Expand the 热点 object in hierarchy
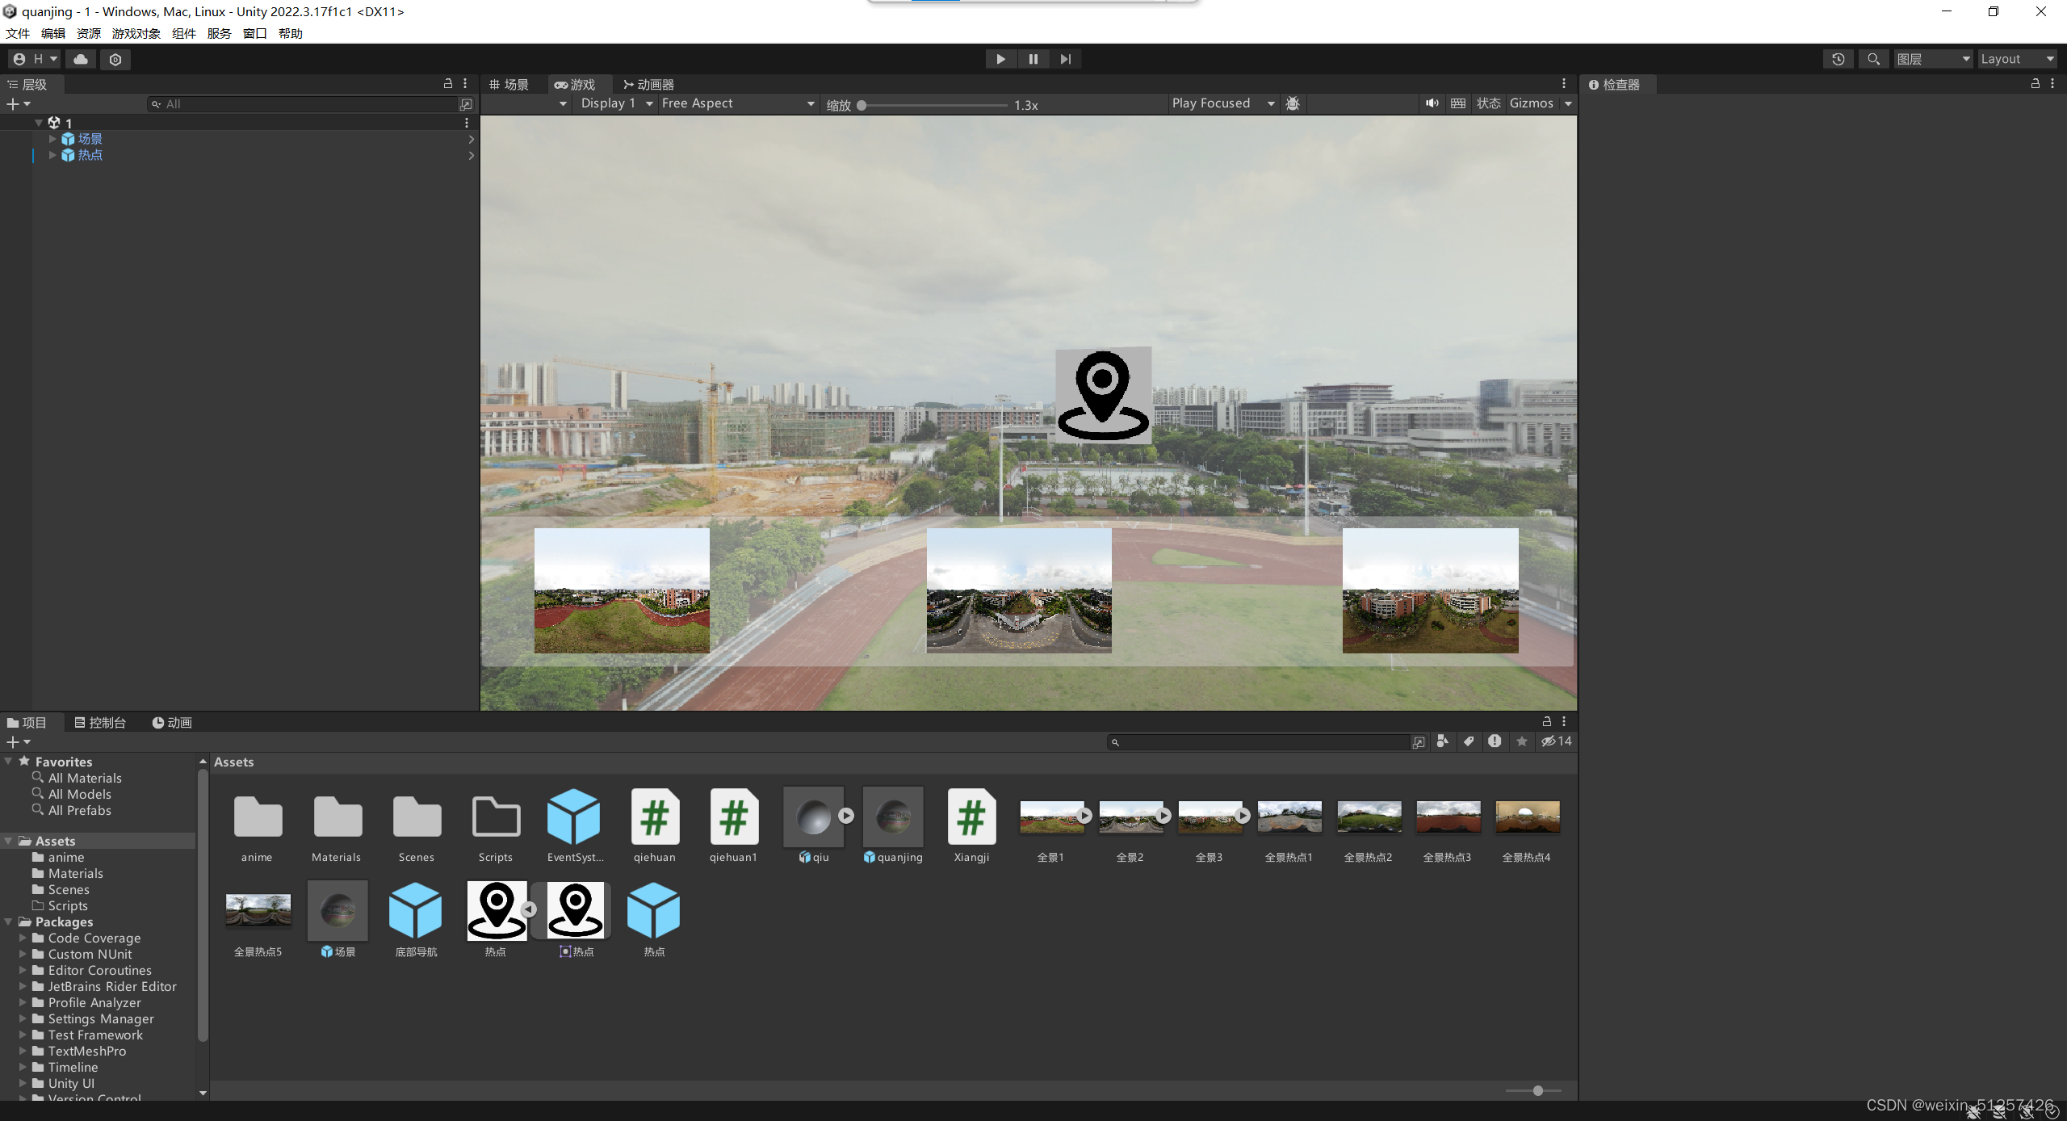The width and height of the screenshot is (2067, 1121). pyautogui.click(x=52, y=155)
